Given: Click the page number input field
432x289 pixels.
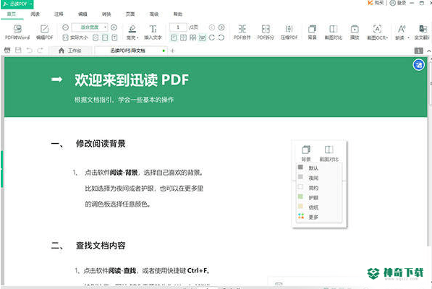Looking at the screenshot, I should point(178,27).
